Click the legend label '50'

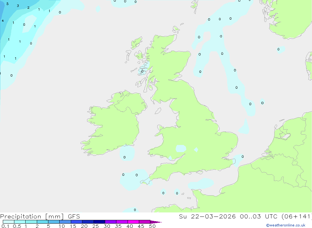coord(152,226)
